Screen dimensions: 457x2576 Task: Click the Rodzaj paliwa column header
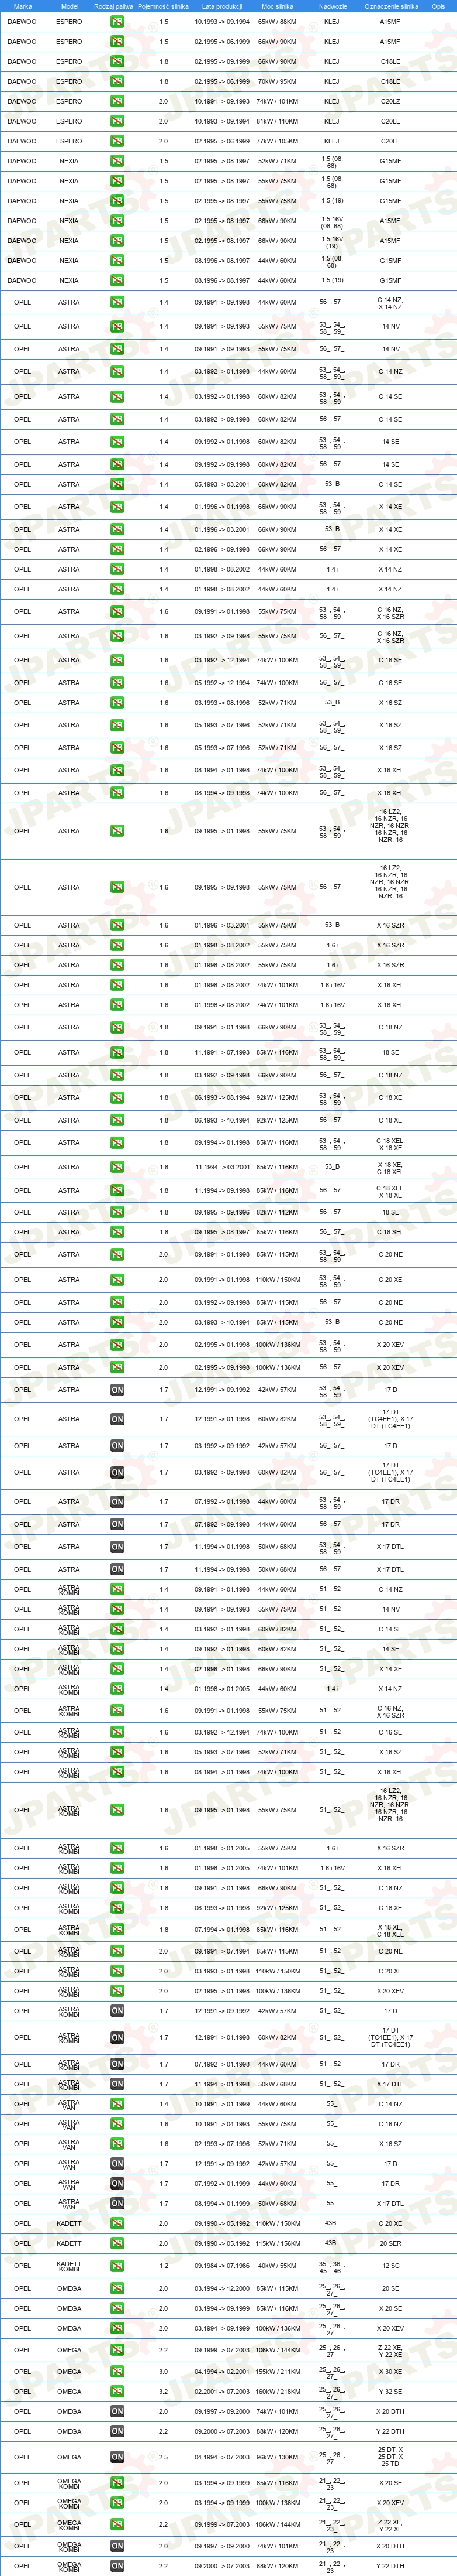[113, 6]
